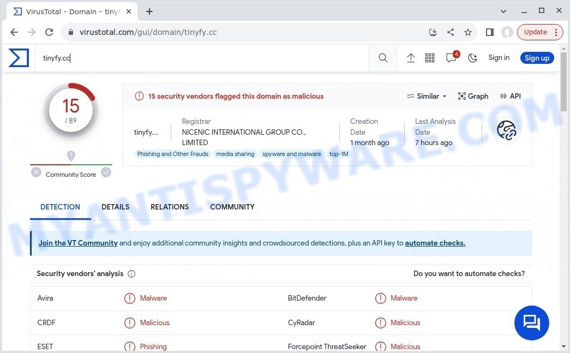This screenshot has width=570, height=353.
Task: Click the page vertical scrollbar thumb
Action: [563, 82]
